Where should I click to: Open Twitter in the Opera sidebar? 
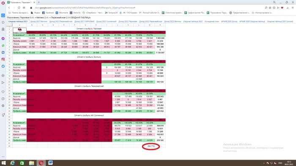[3, 66]
